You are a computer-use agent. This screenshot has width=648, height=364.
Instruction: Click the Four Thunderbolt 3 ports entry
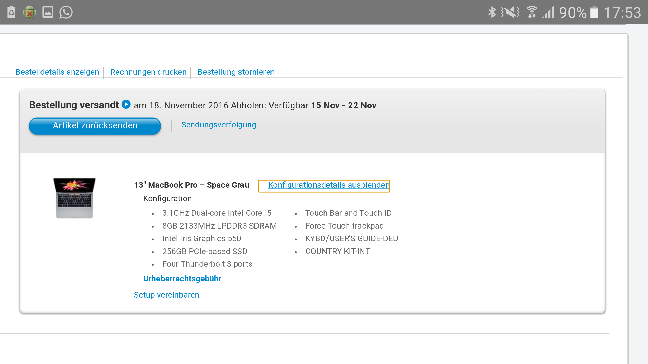(x=207, y=264)
